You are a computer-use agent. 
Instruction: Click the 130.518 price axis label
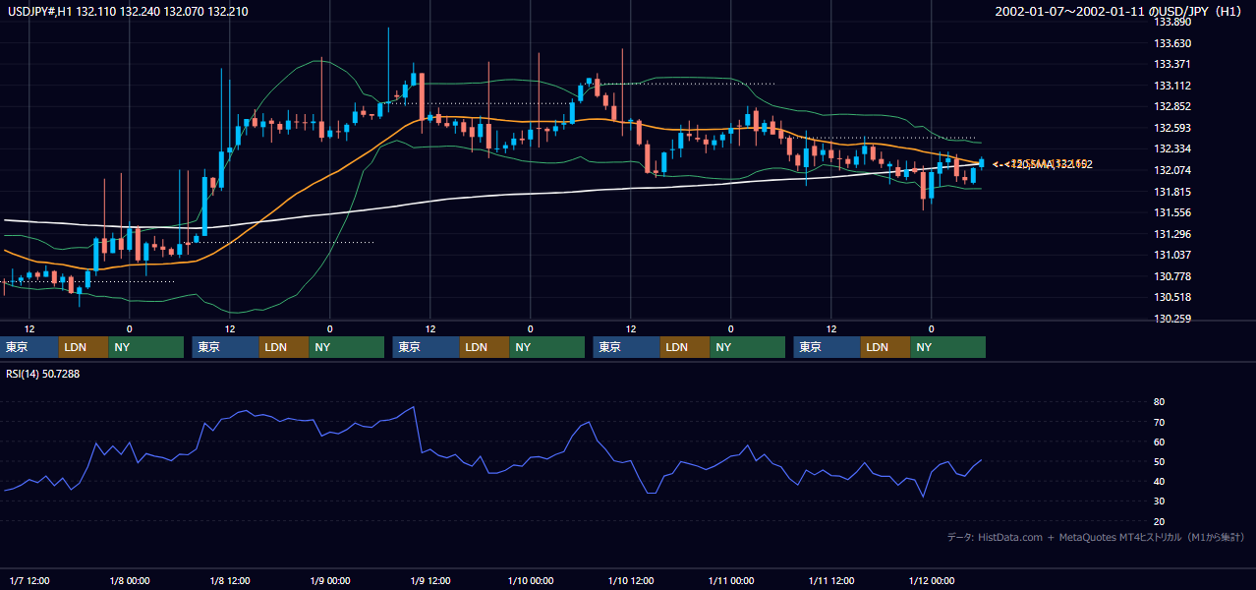tap(1172, 297)
